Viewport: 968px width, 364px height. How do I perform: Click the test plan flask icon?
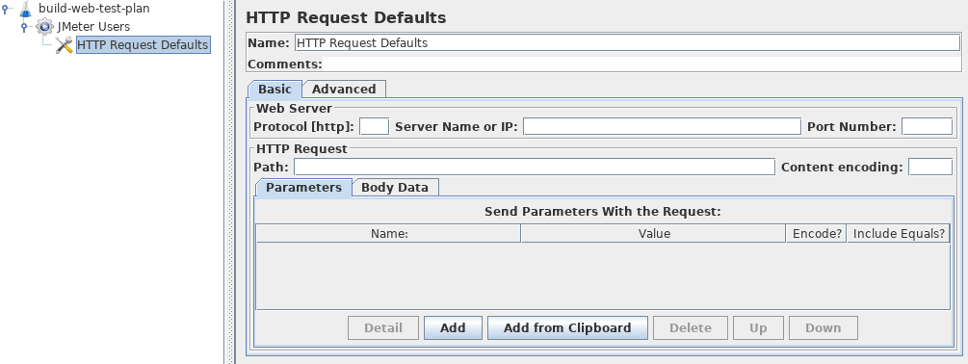click(x=25, y=10)
